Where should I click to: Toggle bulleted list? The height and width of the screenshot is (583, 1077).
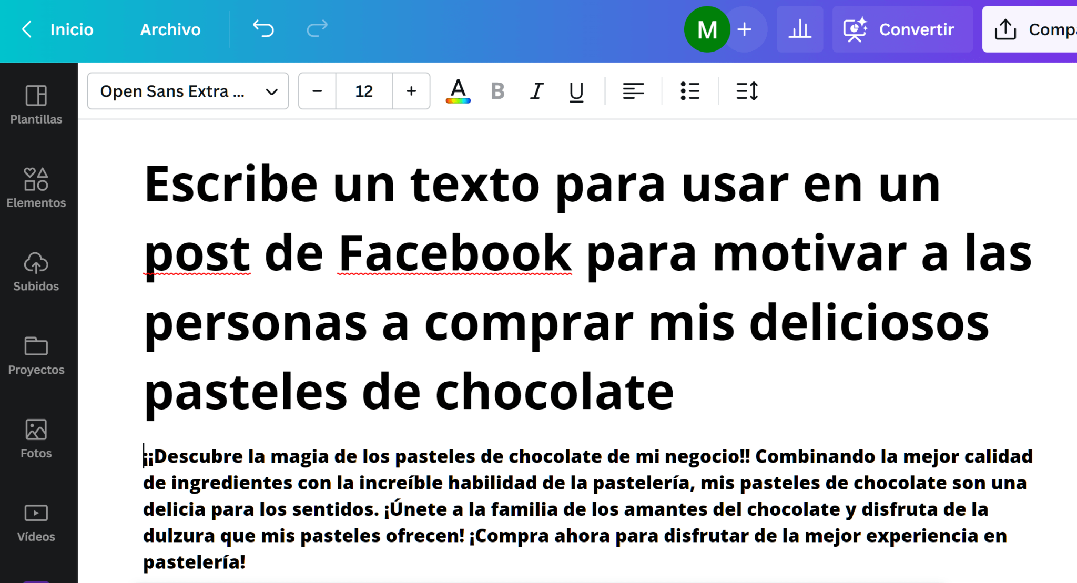(690, 91)
